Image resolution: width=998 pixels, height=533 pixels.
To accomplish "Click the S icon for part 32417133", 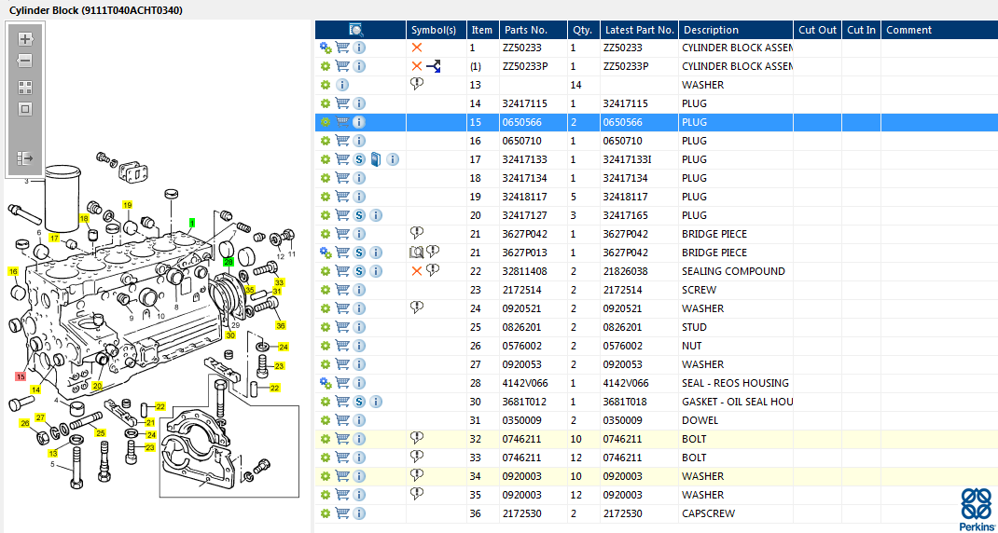I will [359, 159].
